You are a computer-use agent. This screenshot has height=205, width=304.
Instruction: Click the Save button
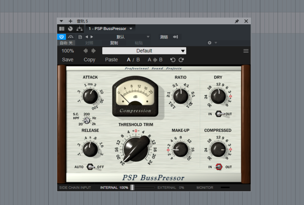tap(68, 60)
